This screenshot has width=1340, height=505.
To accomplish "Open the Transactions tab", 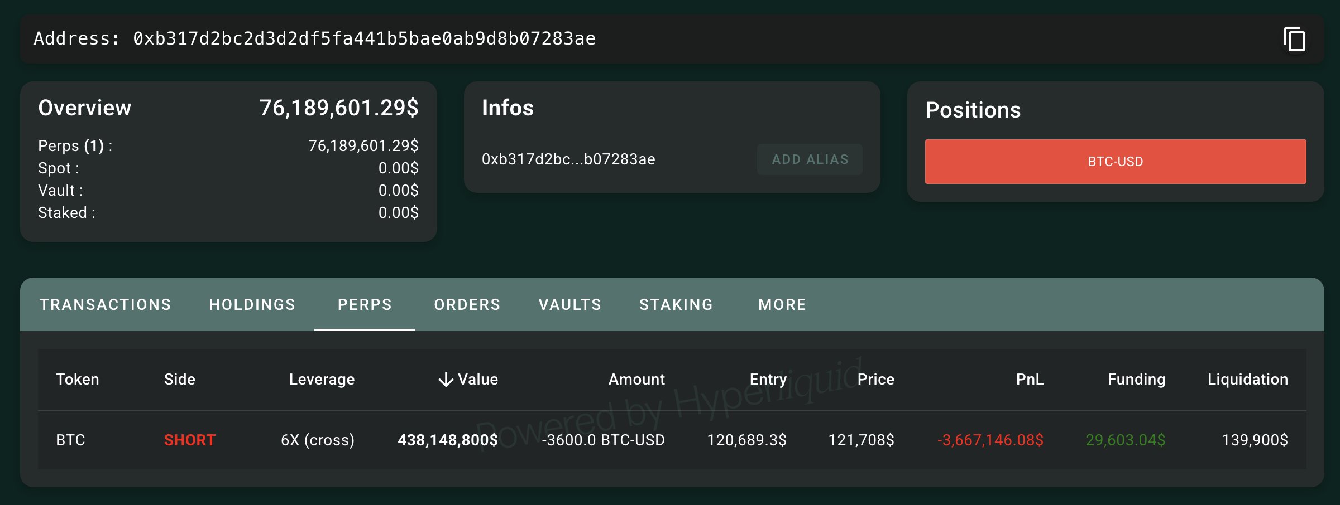I will point(105,304).
